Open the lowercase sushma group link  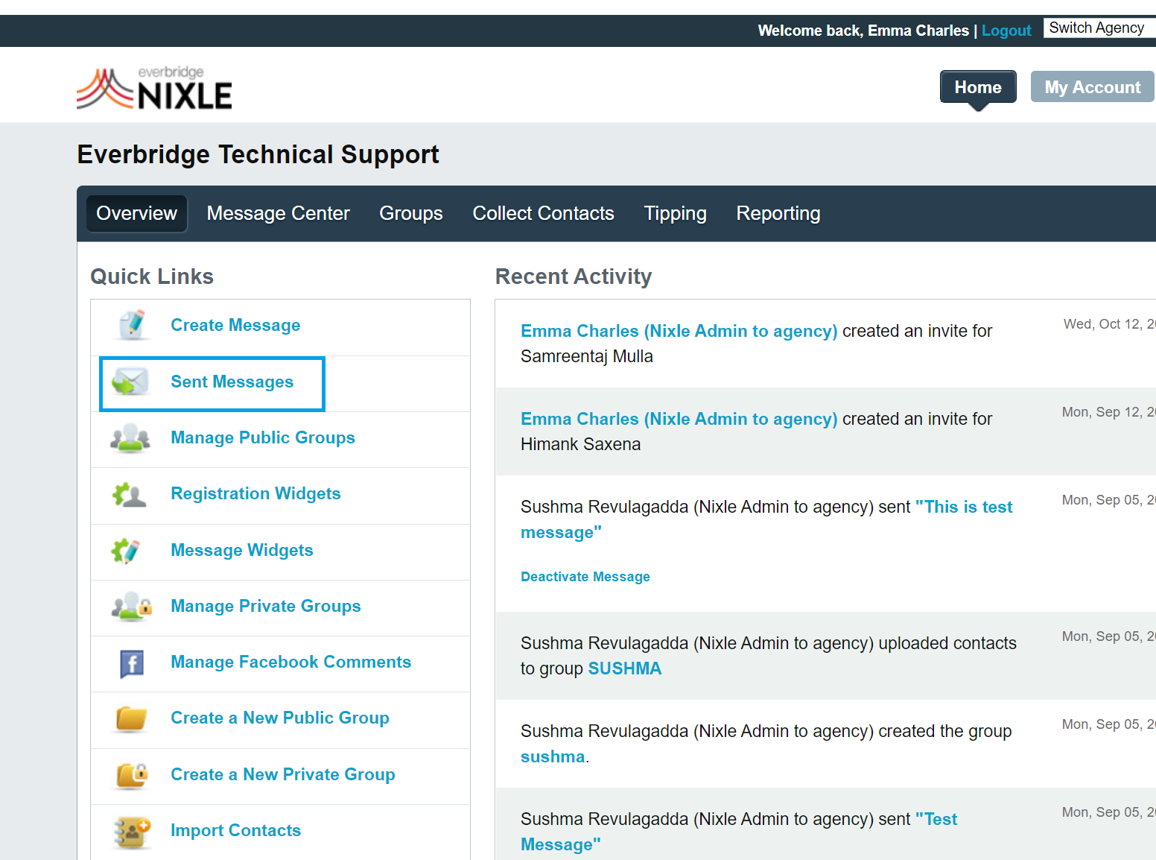coord(553,757)
